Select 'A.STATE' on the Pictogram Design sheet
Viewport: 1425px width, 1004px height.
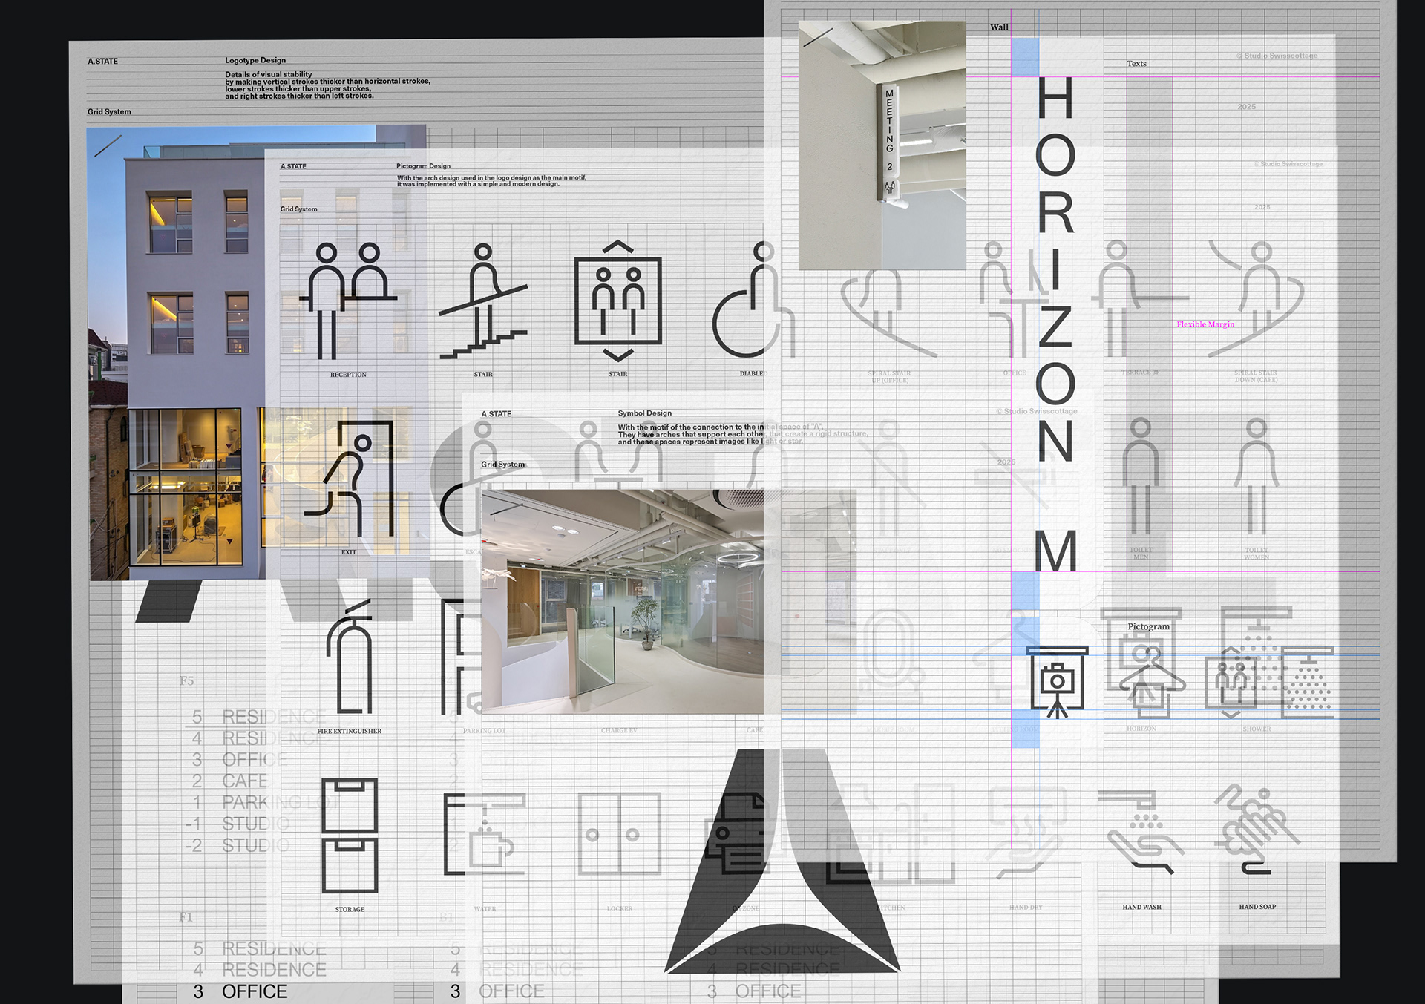293,166
